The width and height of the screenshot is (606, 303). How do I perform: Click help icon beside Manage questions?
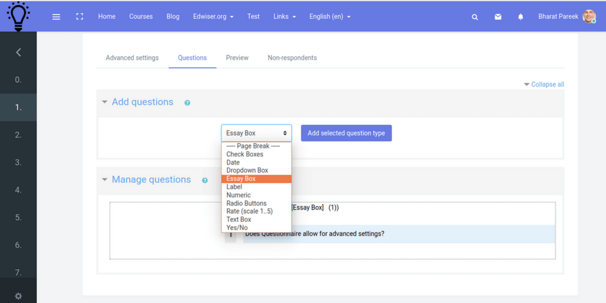pos(205,180)
